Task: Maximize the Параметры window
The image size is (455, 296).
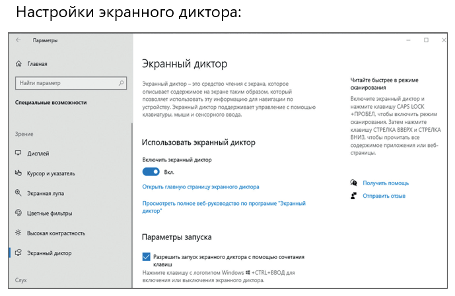Action: 426,40
